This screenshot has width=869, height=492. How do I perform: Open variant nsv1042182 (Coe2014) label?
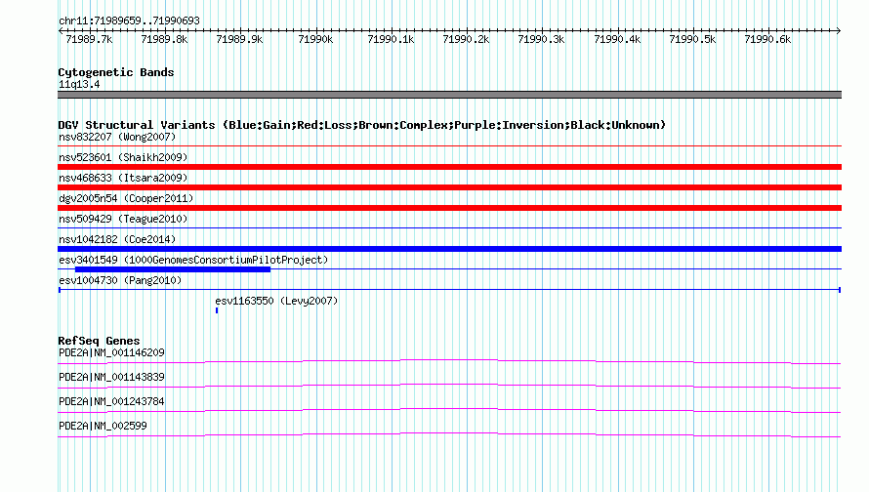(x=117, y=239)
